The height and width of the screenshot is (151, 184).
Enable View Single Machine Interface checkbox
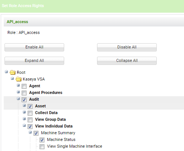pos(42,147)
